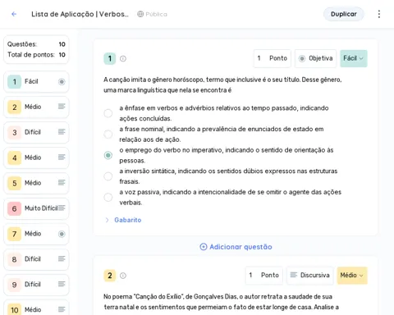
Task: Edit the Ponto value field of question 1
Action: (x=273, y=58)
